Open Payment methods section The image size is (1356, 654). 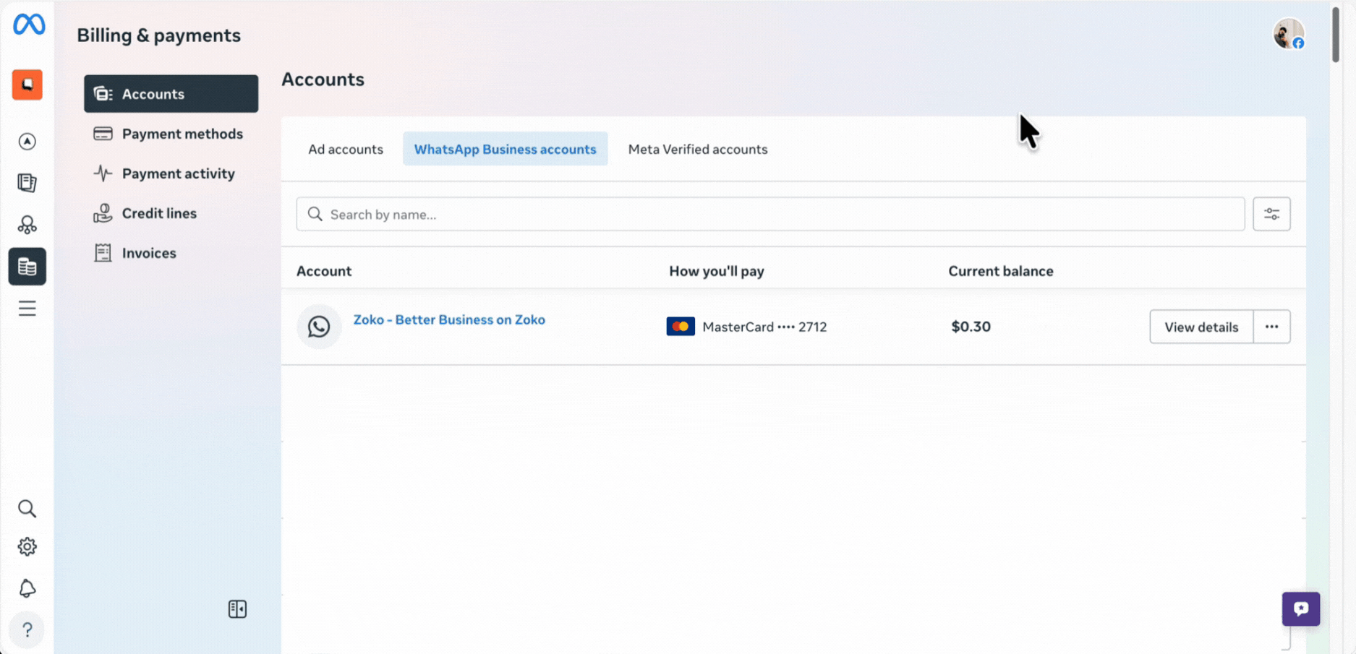click(x=171, y=134)
